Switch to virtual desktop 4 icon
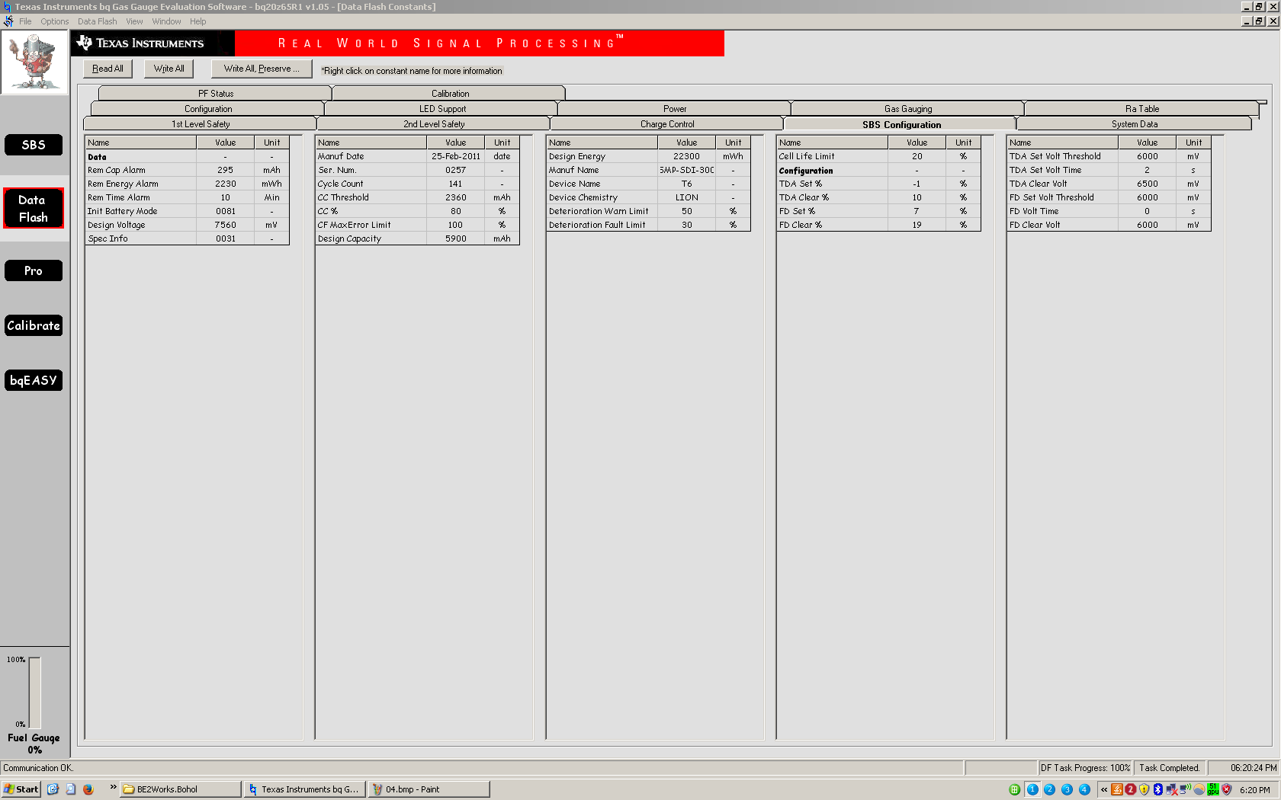 (1084, 789)
